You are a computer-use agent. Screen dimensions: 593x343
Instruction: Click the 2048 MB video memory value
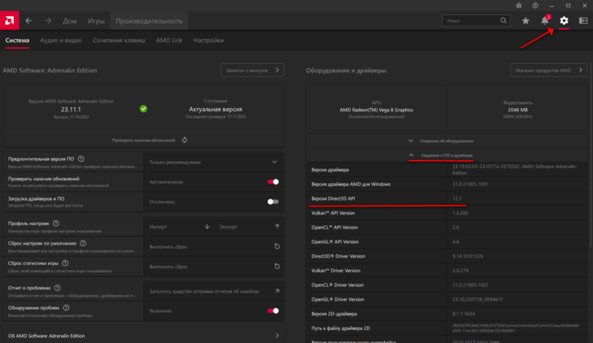pyautogui.click(x=517, y=110)
